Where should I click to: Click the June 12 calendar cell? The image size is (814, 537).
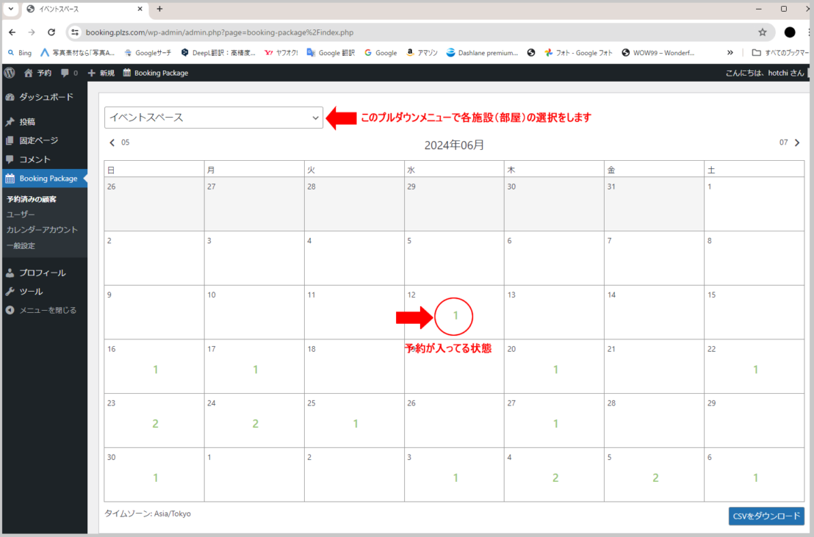[453, 312]
